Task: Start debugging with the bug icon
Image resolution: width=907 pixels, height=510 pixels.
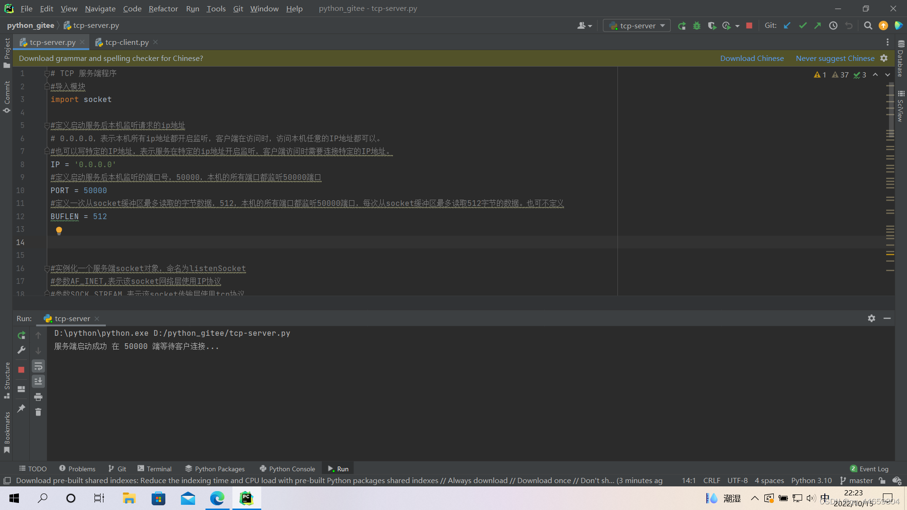Action: click(x=697, y=26)
